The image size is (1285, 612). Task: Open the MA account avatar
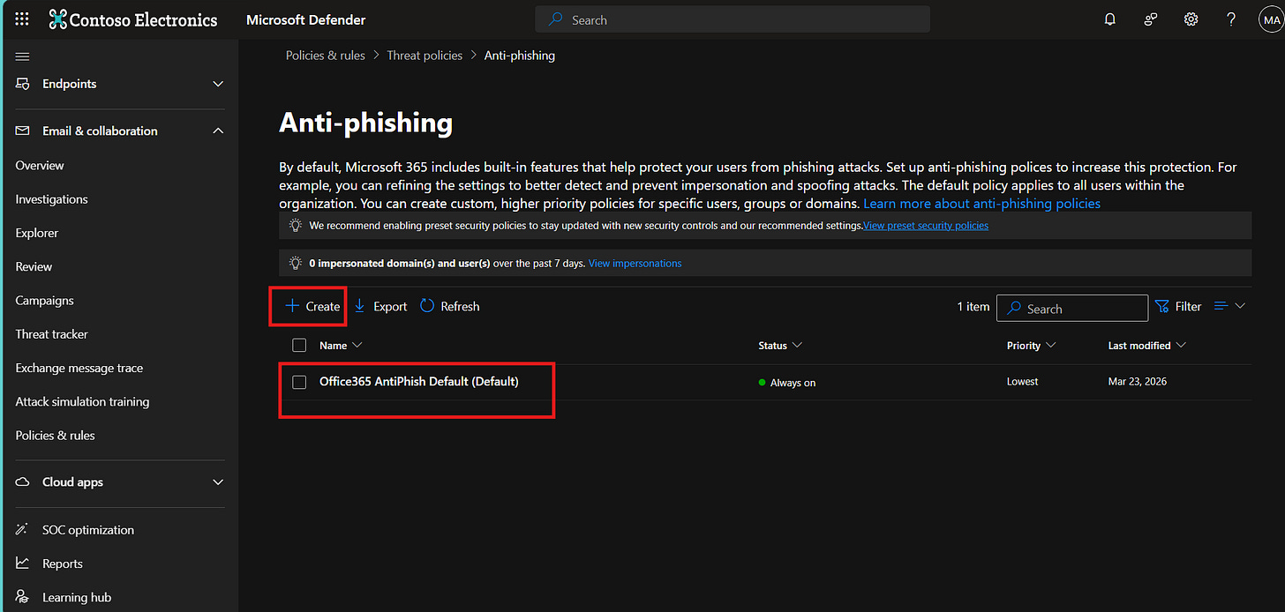(x=1271, y=19)
